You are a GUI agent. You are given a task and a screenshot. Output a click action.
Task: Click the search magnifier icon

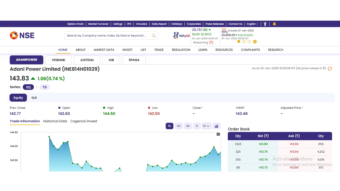(154, 36)
